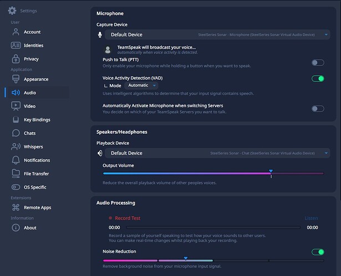Turn off the Noise Reduction toggle
The width and height of the screenshot is (341, 276).
(x=318, y=252)
